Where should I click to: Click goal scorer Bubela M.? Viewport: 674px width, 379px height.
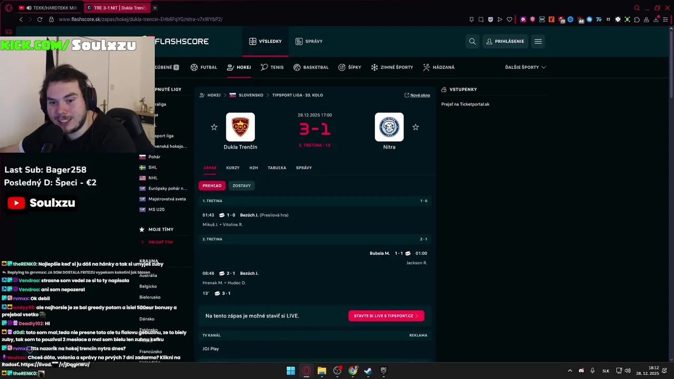380,253
